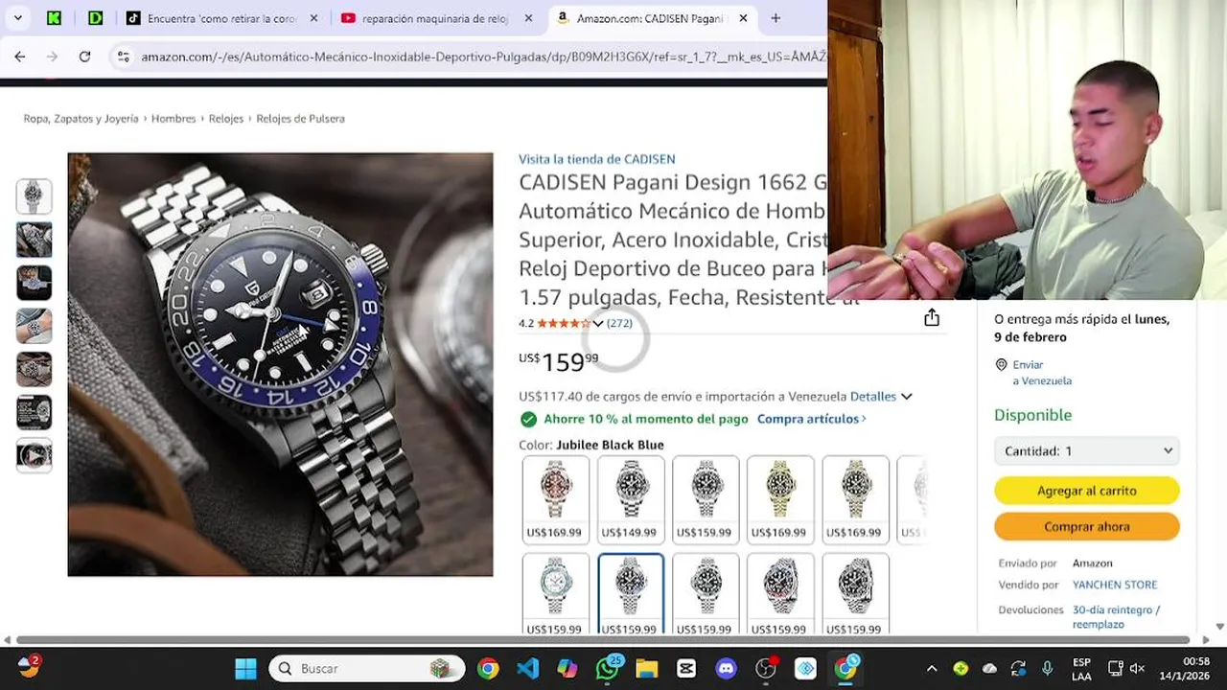The height and width of the screenshot is (690, 1227).
Task: Open the tab search dropdown arrow
Action: pyautogui.click(x=17, y=18)
